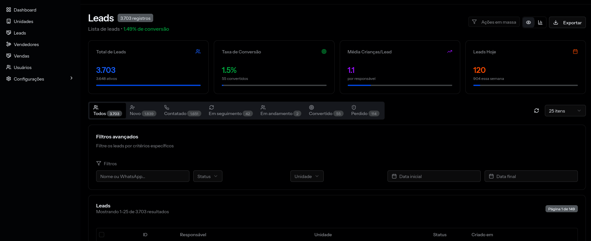
Task: Click the Exportar button
Action: click(x=567, y=22)
